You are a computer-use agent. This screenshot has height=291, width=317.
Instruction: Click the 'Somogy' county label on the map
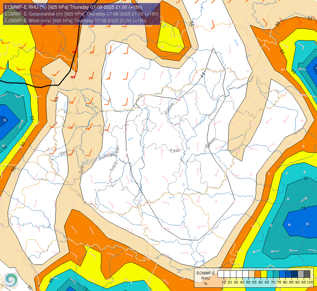[107, 156]
